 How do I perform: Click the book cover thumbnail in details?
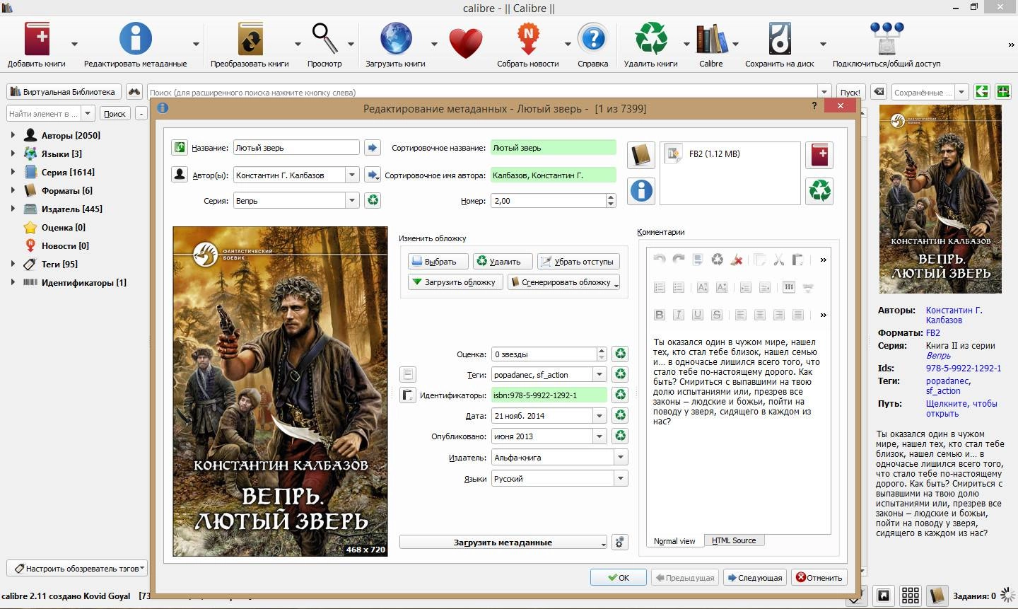coord(940,199)
